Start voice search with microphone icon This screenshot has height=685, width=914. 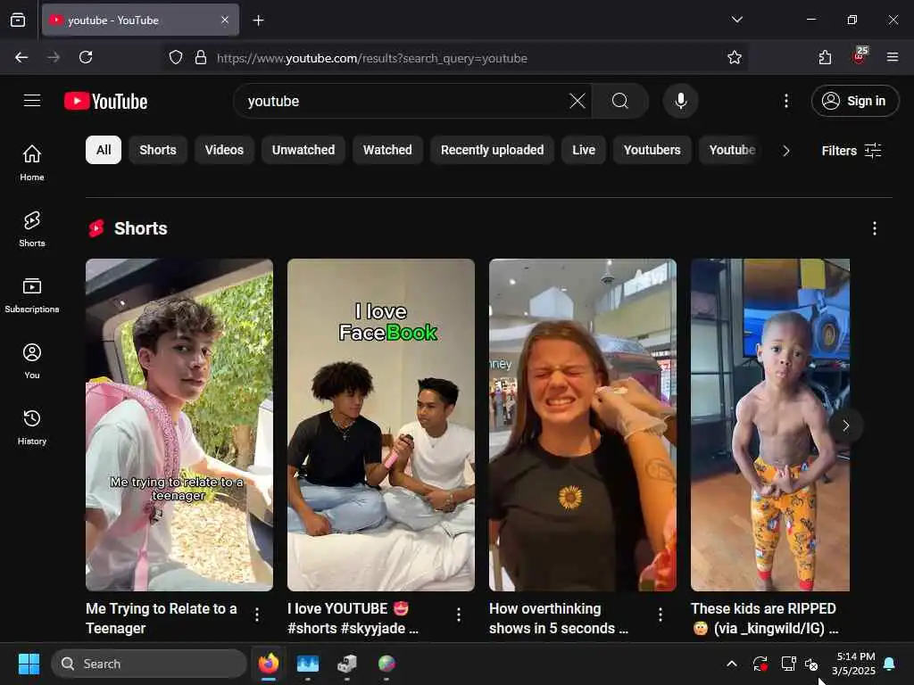(680, 101)
